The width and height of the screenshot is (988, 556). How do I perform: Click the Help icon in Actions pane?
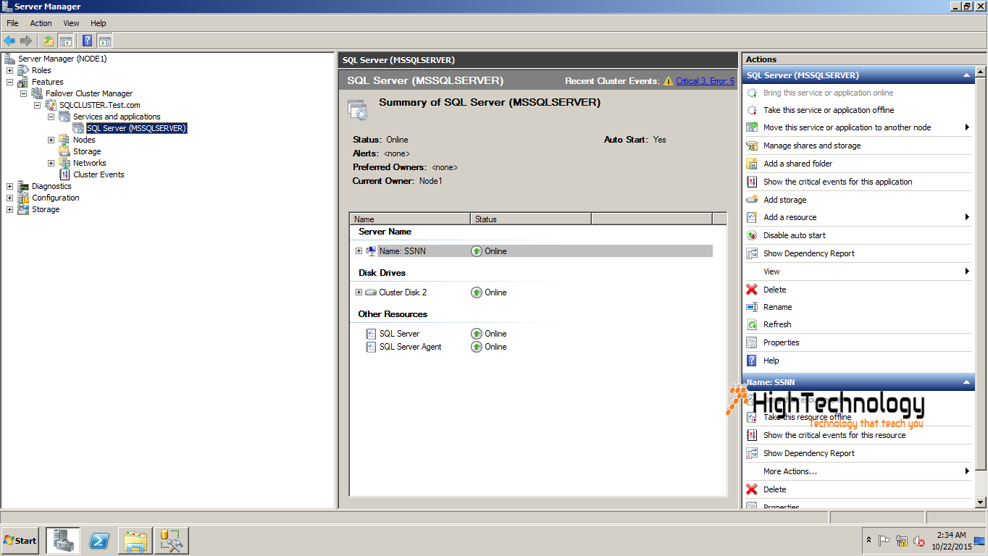click(752, 361)
